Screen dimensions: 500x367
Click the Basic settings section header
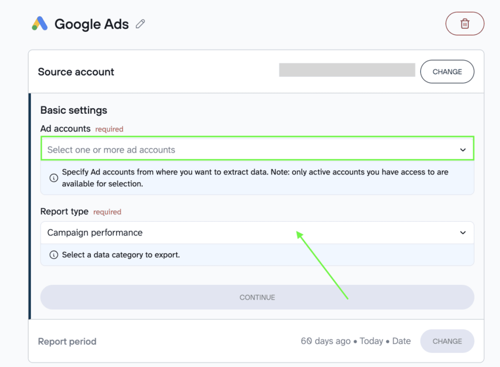coord(73,110)
